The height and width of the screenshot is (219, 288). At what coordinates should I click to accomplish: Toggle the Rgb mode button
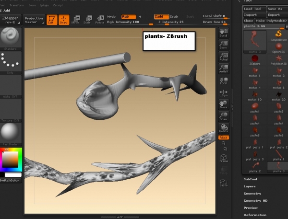129,17
